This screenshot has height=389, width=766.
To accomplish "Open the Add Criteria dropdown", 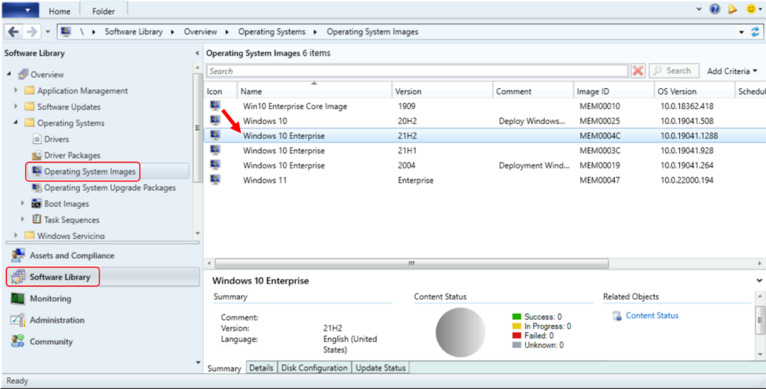I will click(732, 71).
